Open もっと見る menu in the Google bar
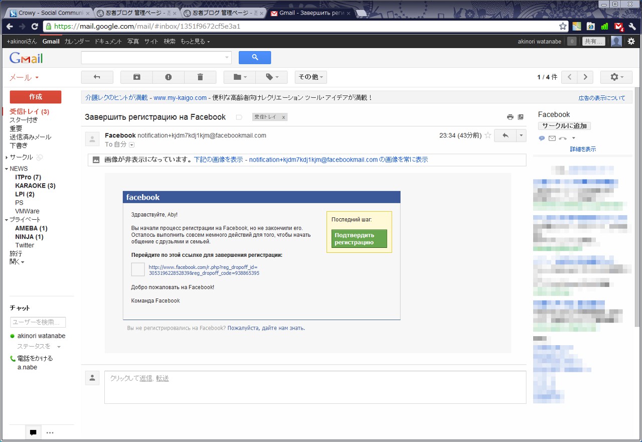The width and height of the screenshot is (642, 442). coord(195,42)
